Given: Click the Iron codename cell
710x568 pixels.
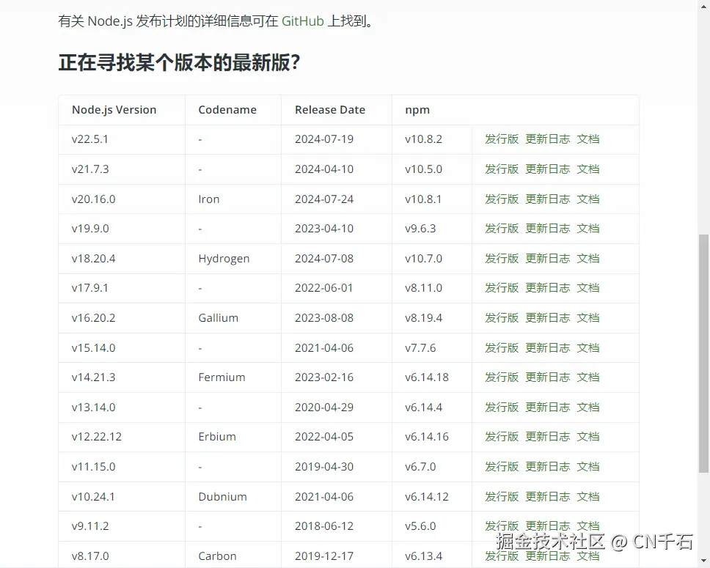Looking at the screenshot, I should [233, 199].
